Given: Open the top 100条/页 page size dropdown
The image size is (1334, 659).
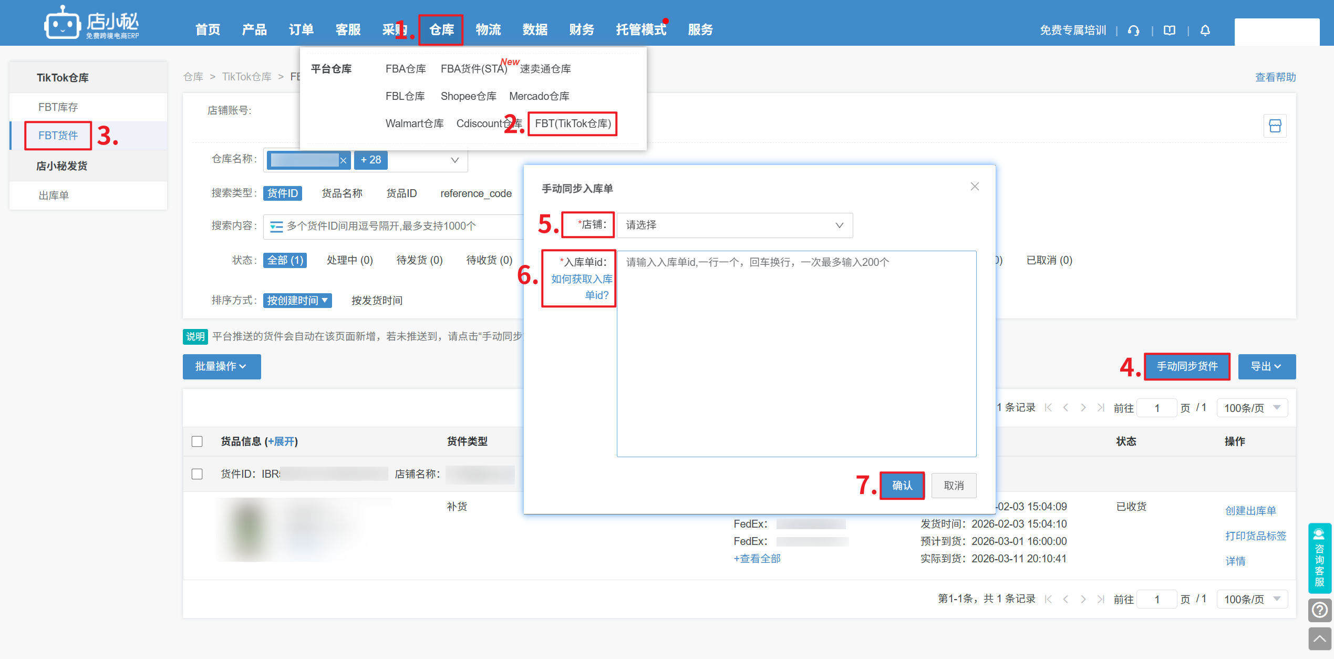Looking at the screenshot, I should (x=1252, y=408).
